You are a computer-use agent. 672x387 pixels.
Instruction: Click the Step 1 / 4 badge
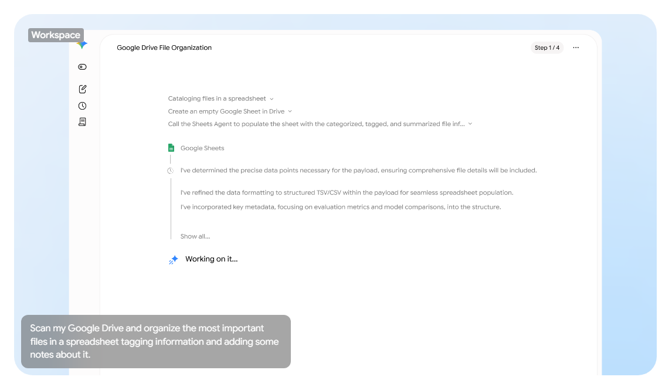tap(547, 47)
